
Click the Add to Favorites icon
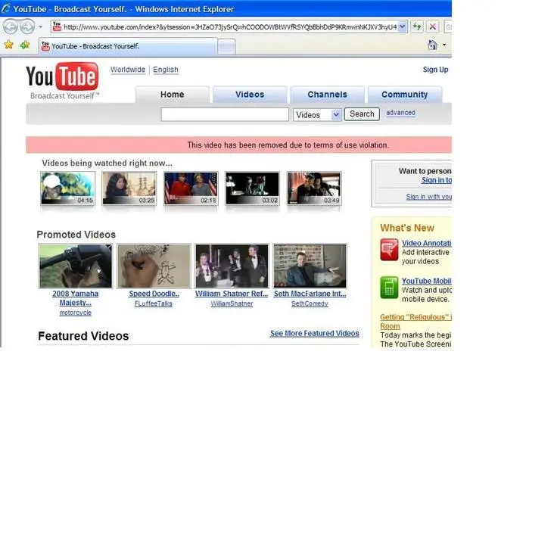(x=25, y=45)
